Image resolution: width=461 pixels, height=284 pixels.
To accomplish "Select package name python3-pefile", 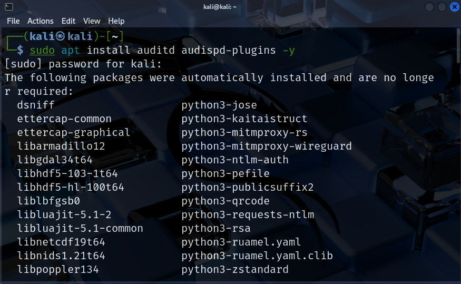I will coord(225,174).
